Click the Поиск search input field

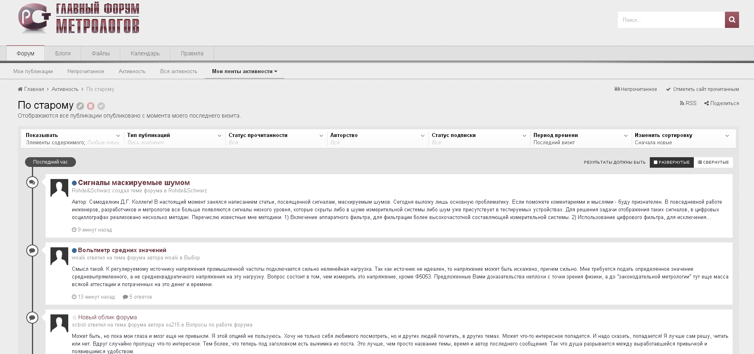tap(671, 20)
